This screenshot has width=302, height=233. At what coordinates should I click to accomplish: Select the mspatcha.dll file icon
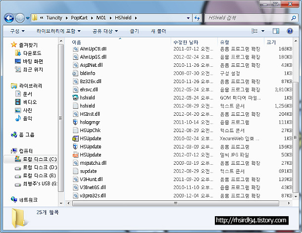pos(75,163)
